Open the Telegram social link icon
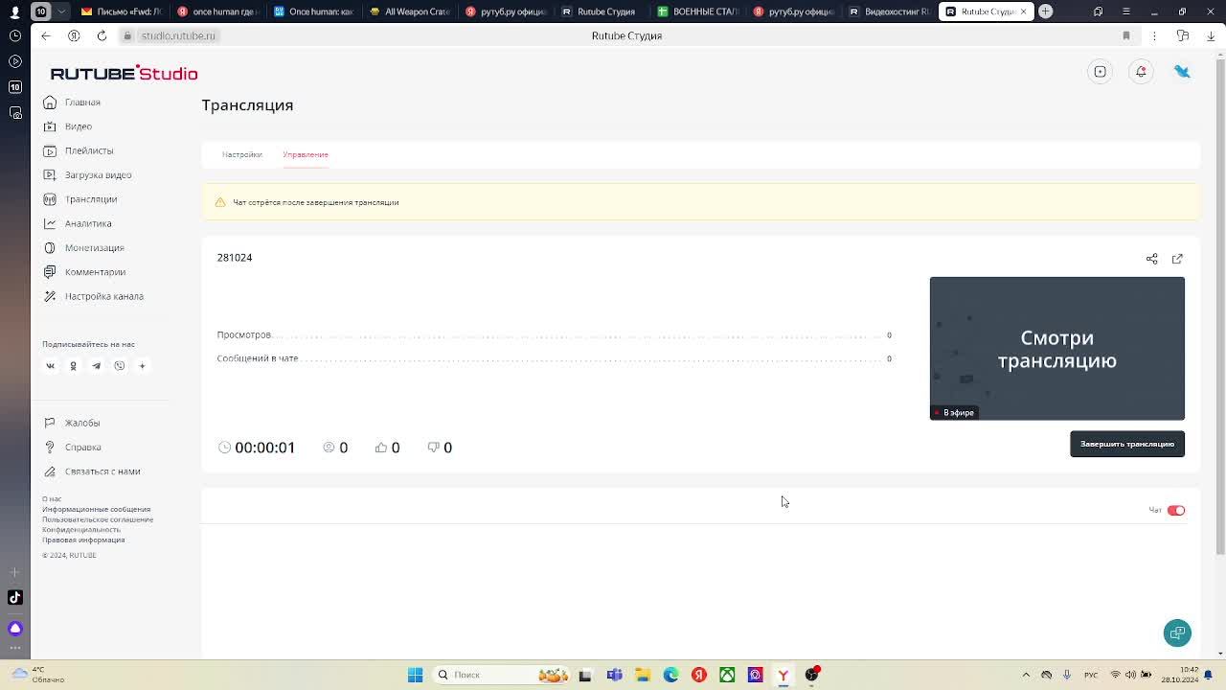Screen dimensions: 1226x690 click(96, 366)
